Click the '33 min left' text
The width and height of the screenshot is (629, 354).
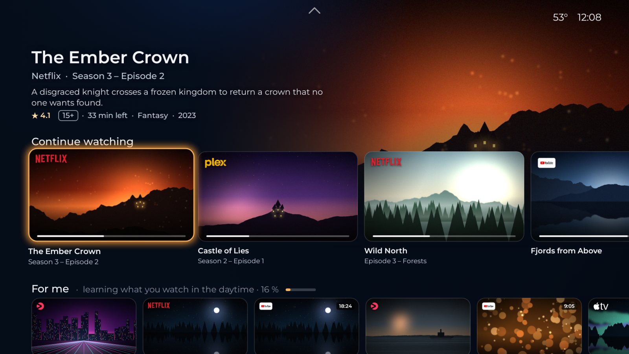click(x=107, y=115)
